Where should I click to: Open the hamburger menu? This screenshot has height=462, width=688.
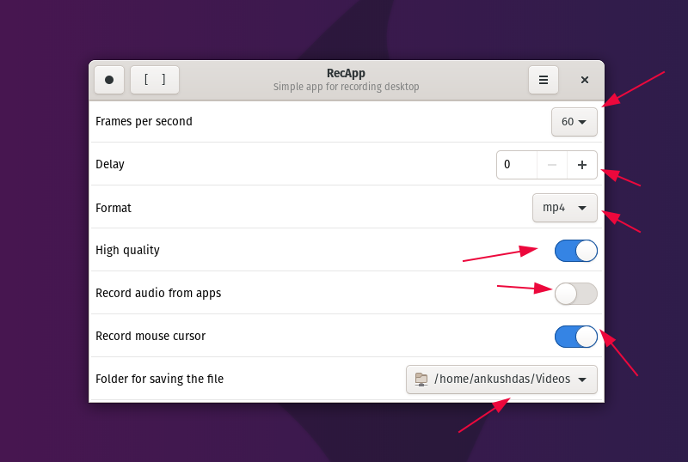(x=544, y=80)
